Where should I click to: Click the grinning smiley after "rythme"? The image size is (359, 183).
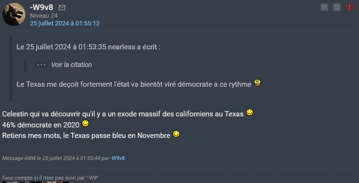coord(257,82)
